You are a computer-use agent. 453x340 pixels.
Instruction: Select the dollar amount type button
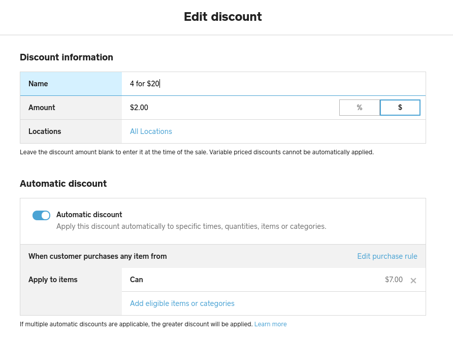tap(400, 108)
